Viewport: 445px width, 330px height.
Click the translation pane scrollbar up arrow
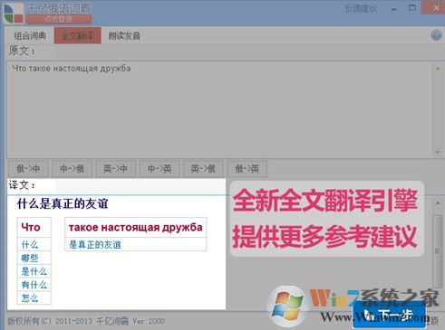438,204
